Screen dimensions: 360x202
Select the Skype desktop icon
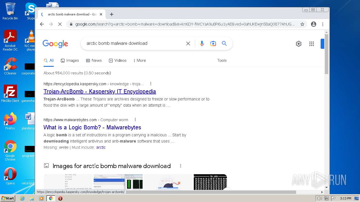point(31,11)
